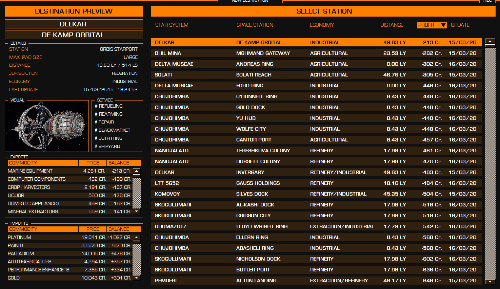Screen dimensions: 500x289
Task: Select the Yu Hub station row
Action: (316, 118)
